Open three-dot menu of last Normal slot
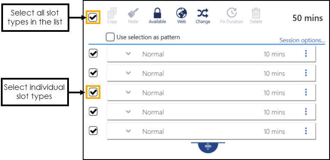 click(x=306, y=131)
